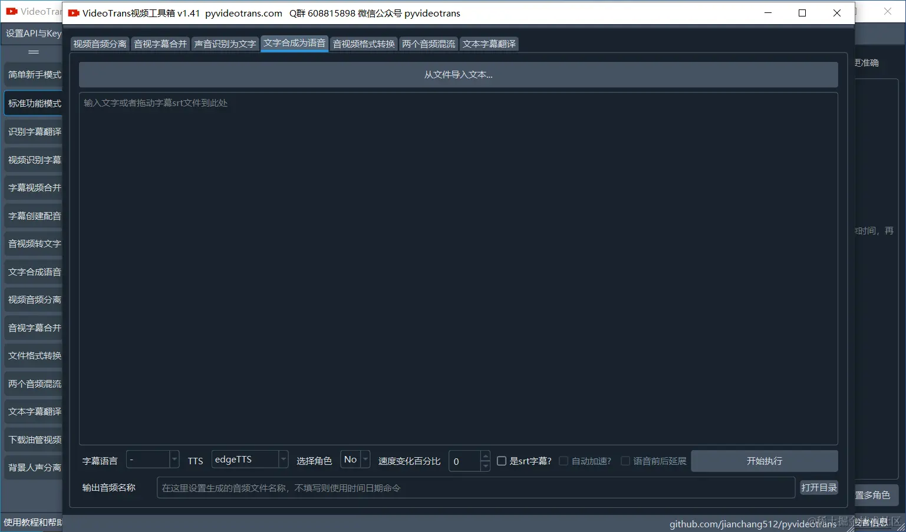Minimize the VideoTrans toolbox window

click(767, 13)
